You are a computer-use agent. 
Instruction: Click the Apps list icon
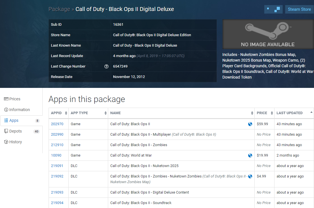(6, 120)
